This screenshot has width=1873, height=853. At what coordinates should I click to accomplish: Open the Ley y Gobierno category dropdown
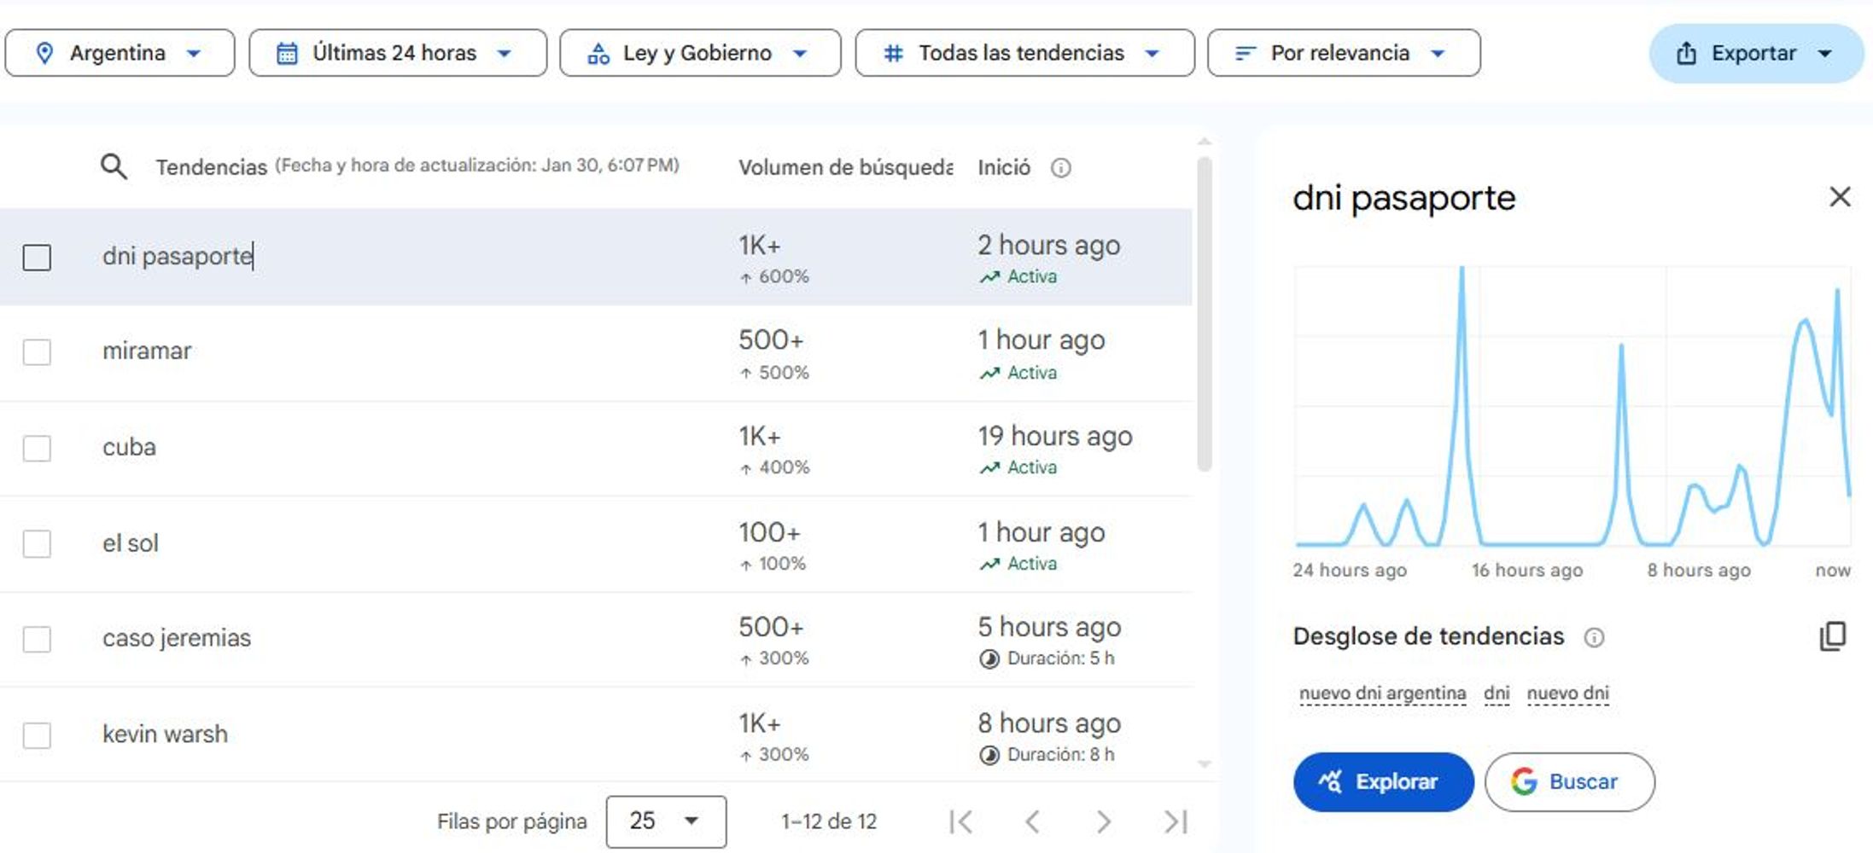[700, 53]
